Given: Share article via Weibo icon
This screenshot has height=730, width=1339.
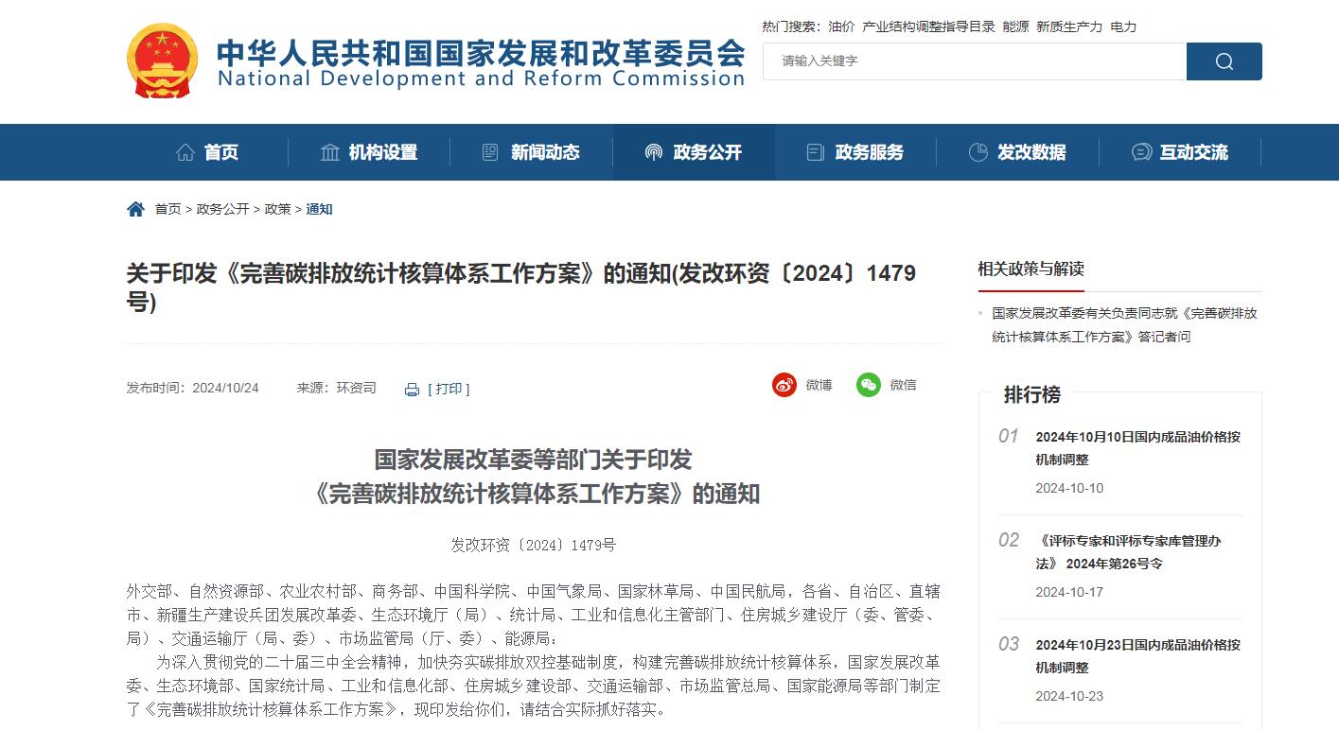Looking at the screenshot, I should click(784, 385).
